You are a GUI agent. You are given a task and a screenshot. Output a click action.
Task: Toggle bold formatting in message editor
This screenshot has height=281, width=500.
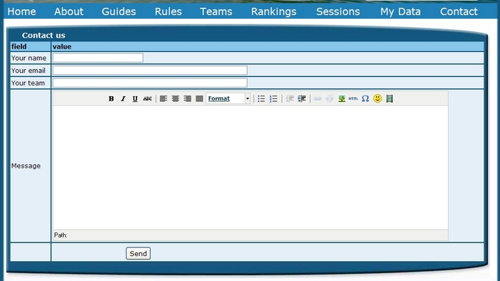click(111, 98)
